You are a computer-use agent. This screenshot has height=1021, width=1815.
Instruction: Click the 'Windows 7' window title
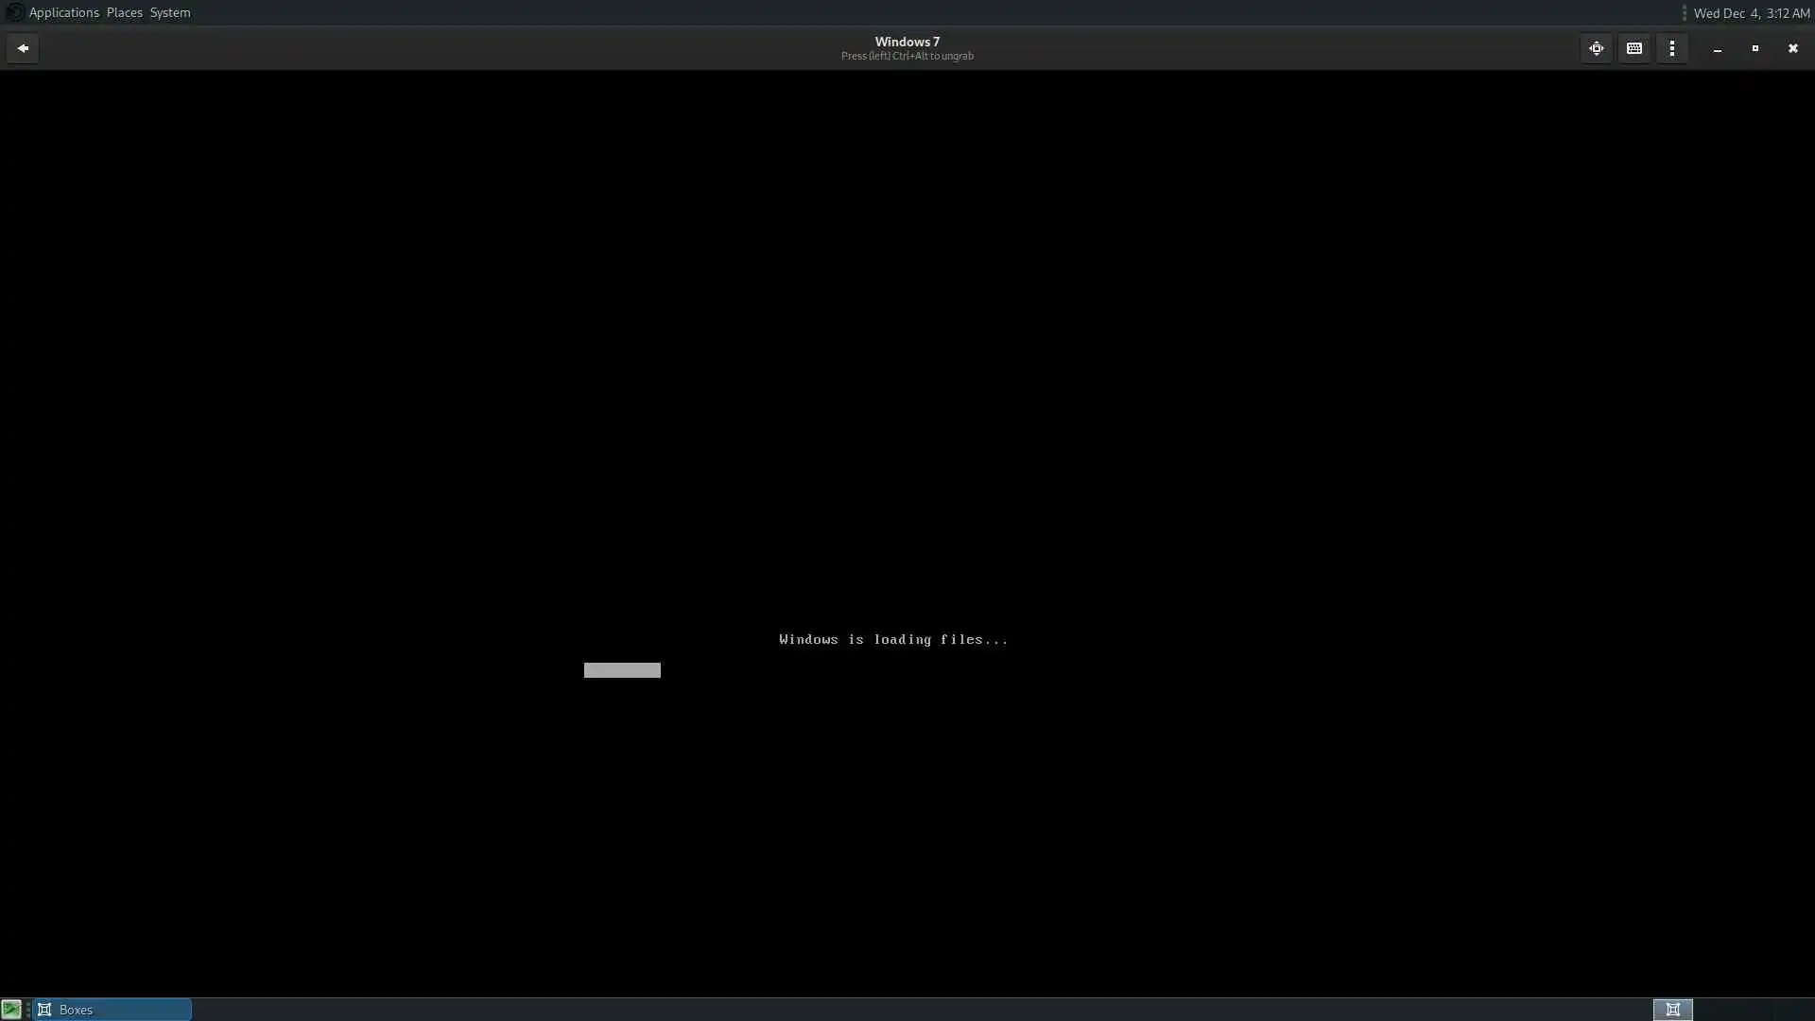(x=907, y=42)
